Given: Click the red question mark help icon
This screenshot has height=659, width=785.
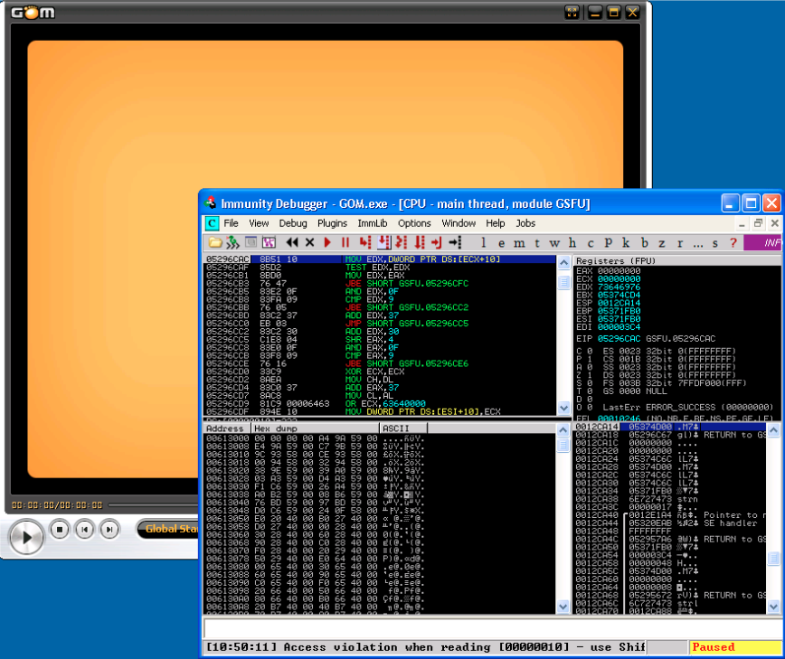Looking at the screenshot, I should click(733, 242).
